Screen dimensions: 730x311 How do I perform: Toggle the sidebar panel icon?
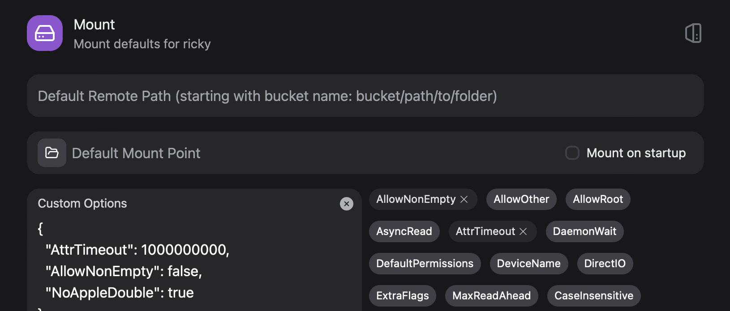(x=693, y=33)
